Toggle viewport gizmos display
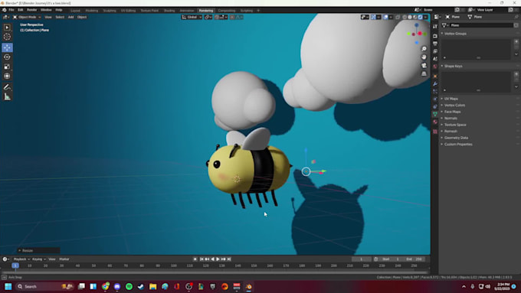The height and width of the screenshot is (293, 521). (x=373, y=17)
